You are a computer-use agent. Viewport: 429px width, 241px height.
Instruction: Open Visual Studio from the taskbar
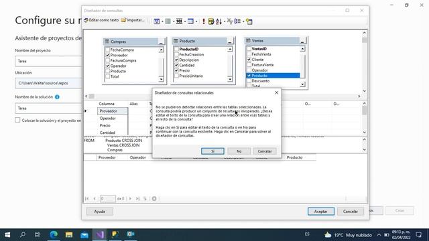100,234
